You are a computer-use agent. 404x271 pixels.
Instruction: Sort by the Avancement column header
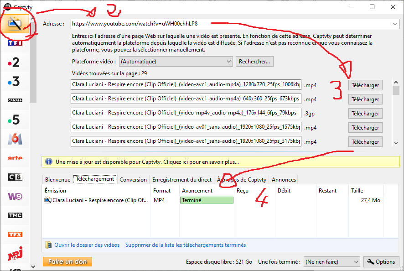pyautogui.click(x=207, y=191)
